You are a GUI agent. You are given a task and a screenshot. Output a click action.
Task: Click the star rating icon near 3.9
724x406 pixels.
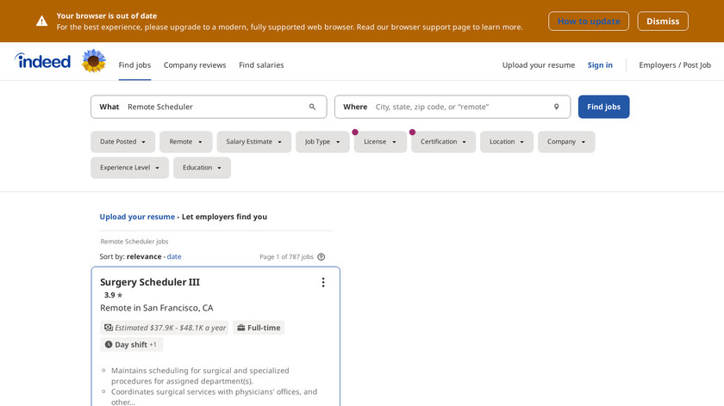[120, 295]
